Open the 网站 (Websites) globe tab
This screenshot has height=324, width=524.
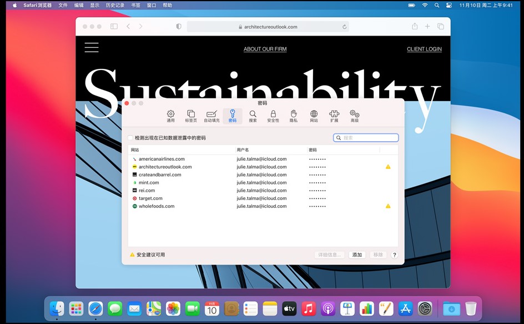[314, 116]
